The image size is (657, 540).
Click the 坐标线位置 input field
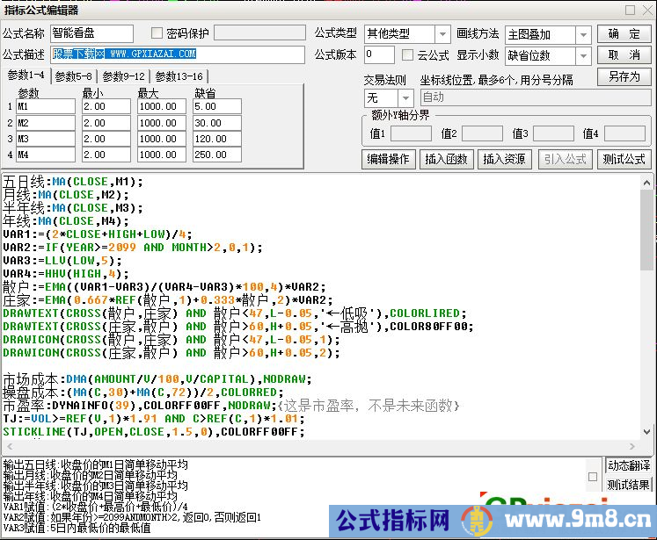pos(535,97)
